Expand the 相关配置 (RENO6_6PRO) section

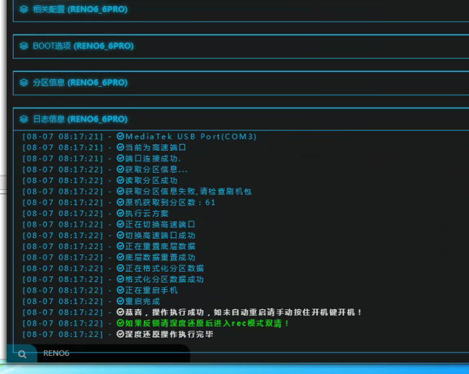point(241,10)
